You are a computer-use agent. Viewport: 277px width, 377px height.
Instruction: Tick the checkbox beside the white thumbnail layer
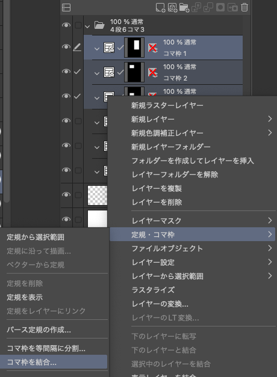(x=78, y=219)
